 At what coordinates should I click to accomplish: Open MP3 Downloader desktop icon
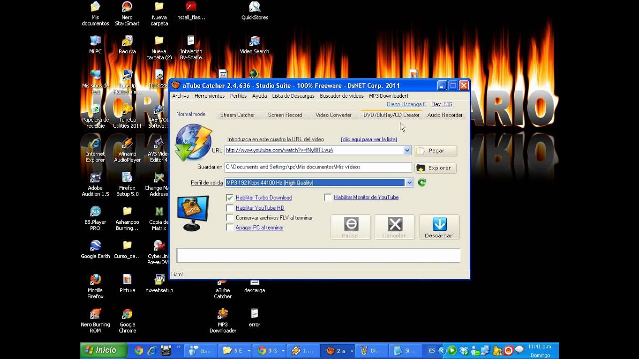point(223,320)
